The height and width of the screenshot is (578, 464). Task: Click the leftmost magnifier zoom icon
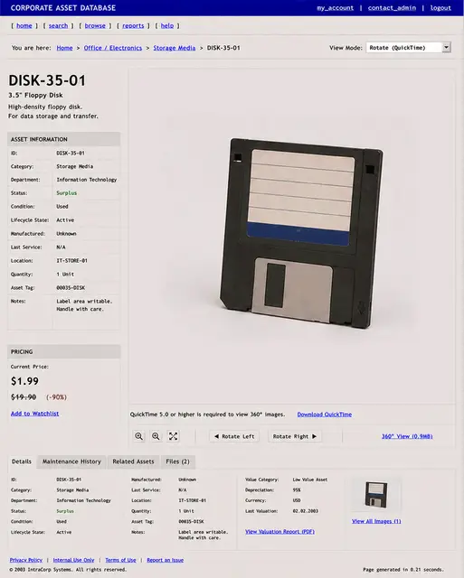pyautogui.click(x=138, y=436)
